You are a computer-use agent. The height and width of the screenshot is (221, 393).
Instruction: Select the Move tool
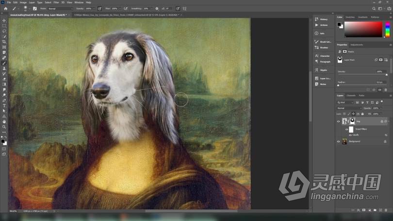point(4,20)
